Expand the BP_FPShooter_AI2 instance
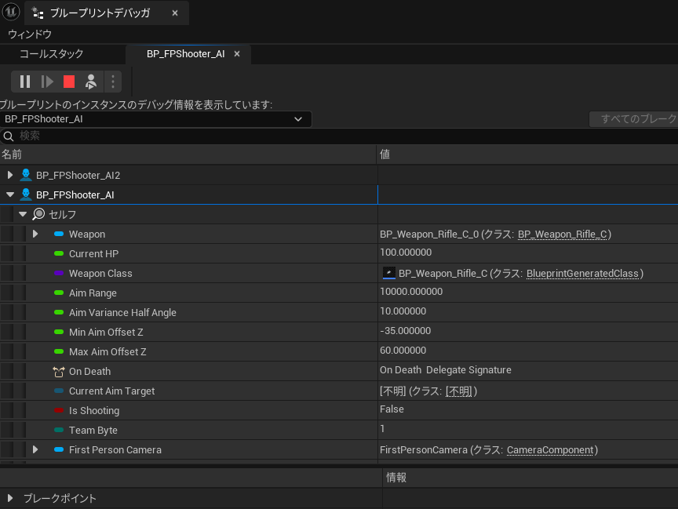The width and height of the screenshot is (678, 509). coord(11,174)
